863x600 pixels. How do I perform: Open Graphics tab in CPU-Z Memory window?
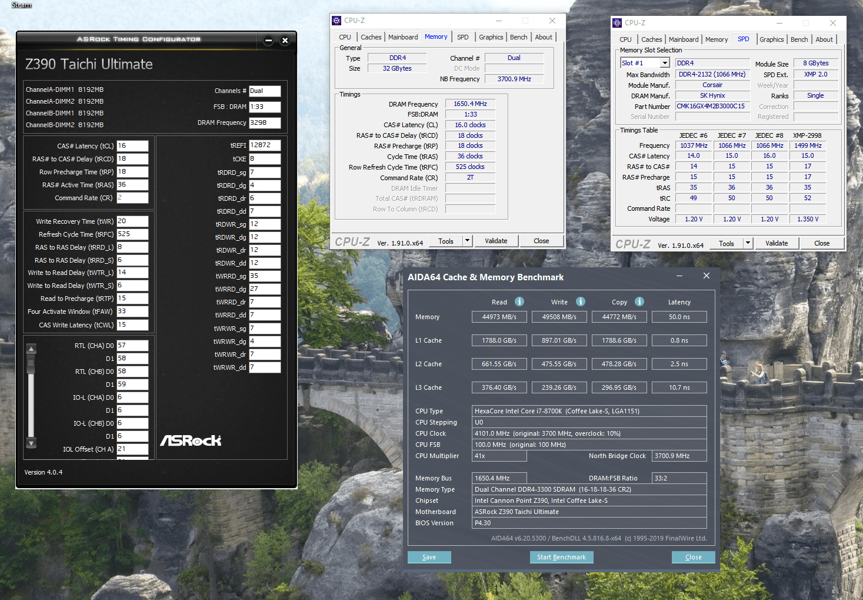tap(491, 37)
